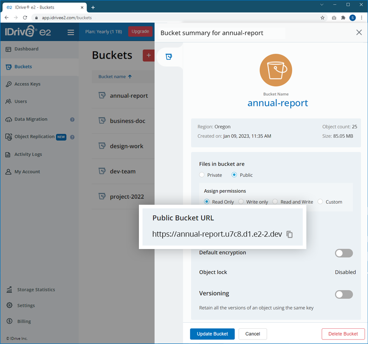Image resolution: width=368 pixels, height=344 pixels.
Task: Click the Delete Bucket button
Action: (x=343, y=334)
